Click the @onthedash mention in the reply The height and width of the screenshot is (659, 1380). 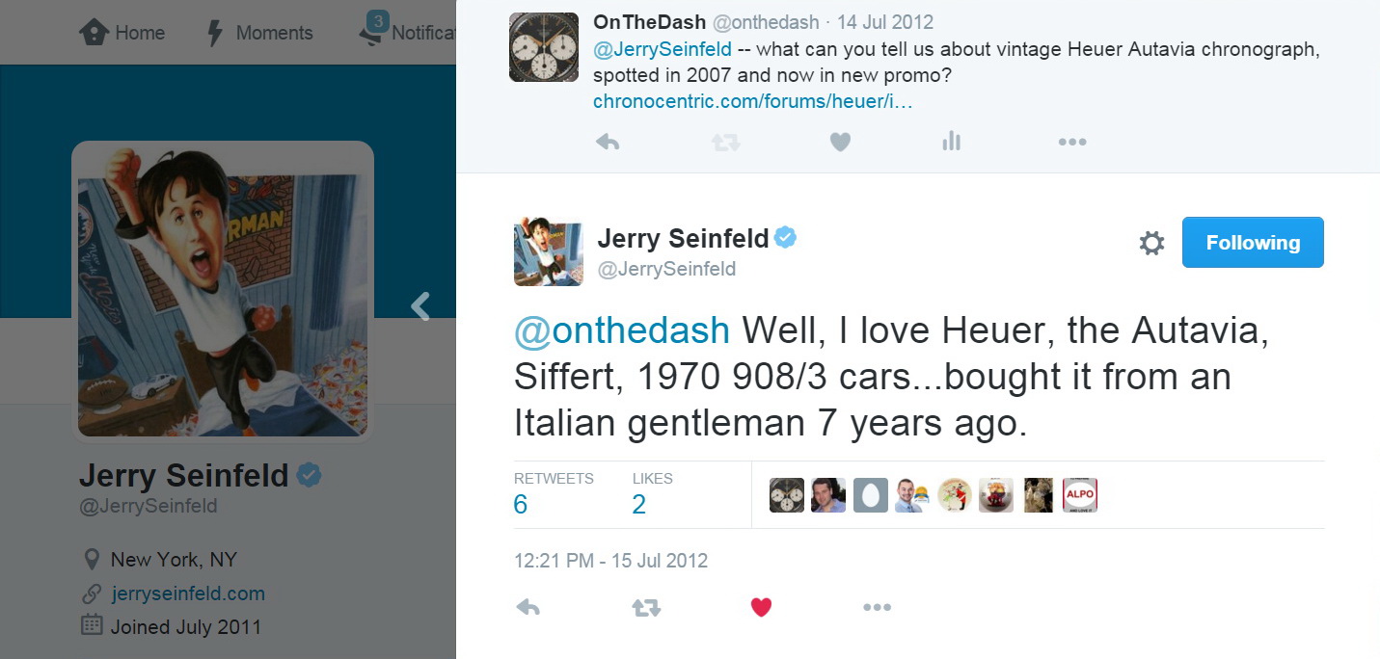pyautogui.click(x=622, y=330)
